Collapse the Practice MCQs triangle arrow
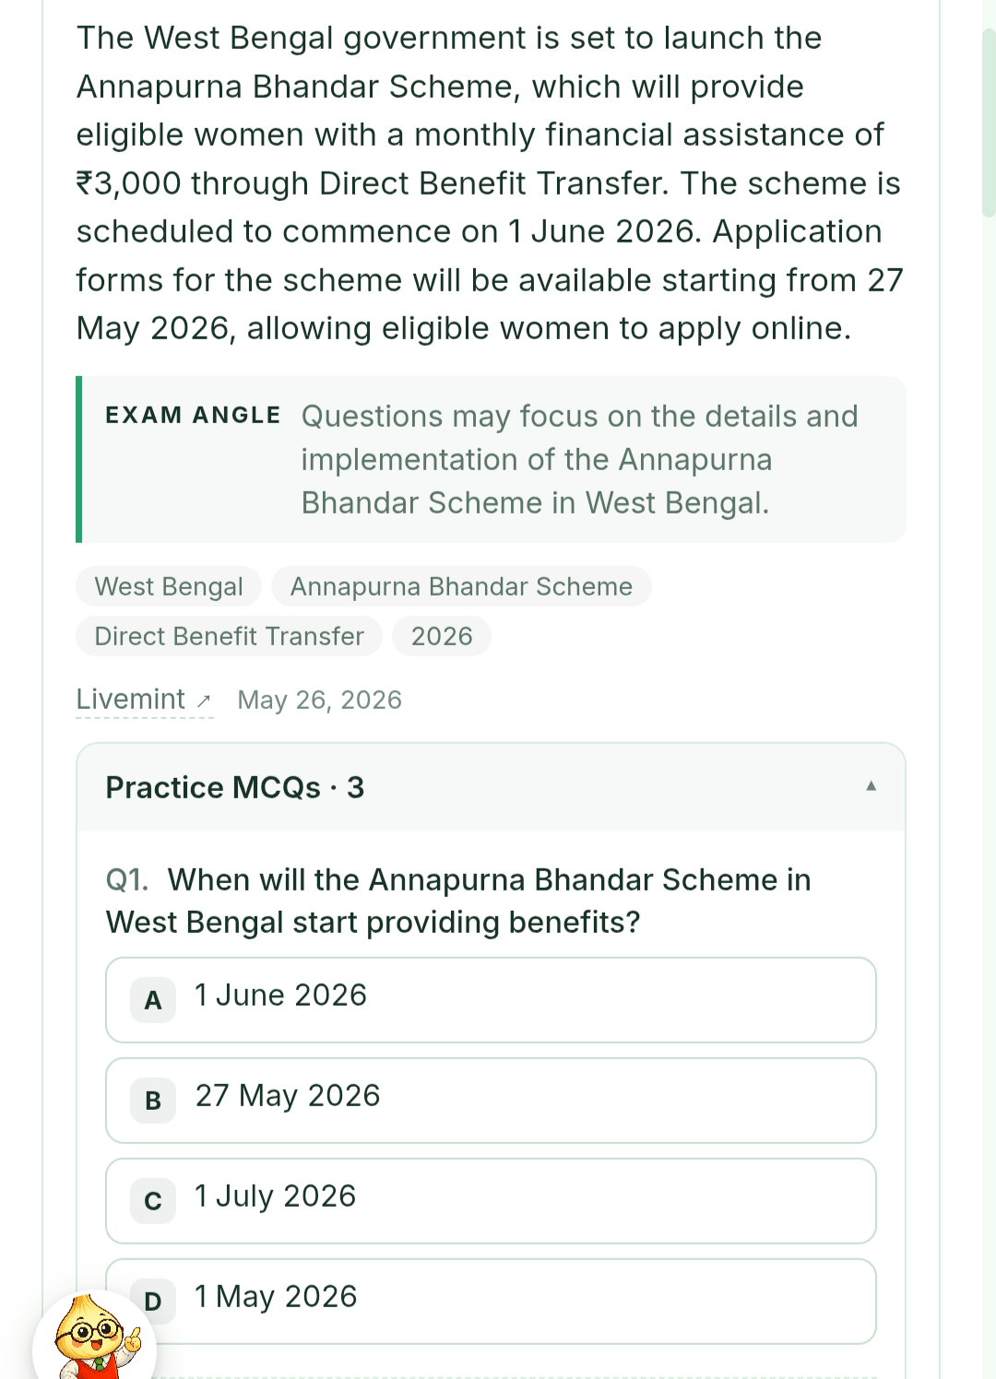Image resolution: width=996 pixels, height=1379 pixels. coord(871,786)
